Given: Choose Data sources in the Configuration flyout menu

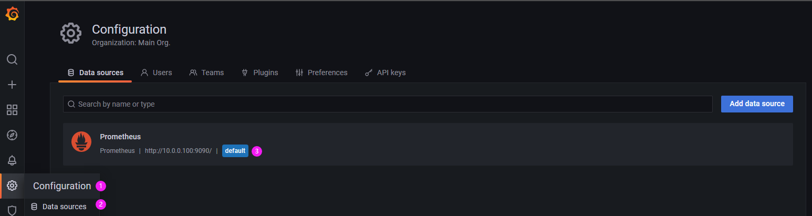Looking at the screenshot, I should click(x=64, y=207).
